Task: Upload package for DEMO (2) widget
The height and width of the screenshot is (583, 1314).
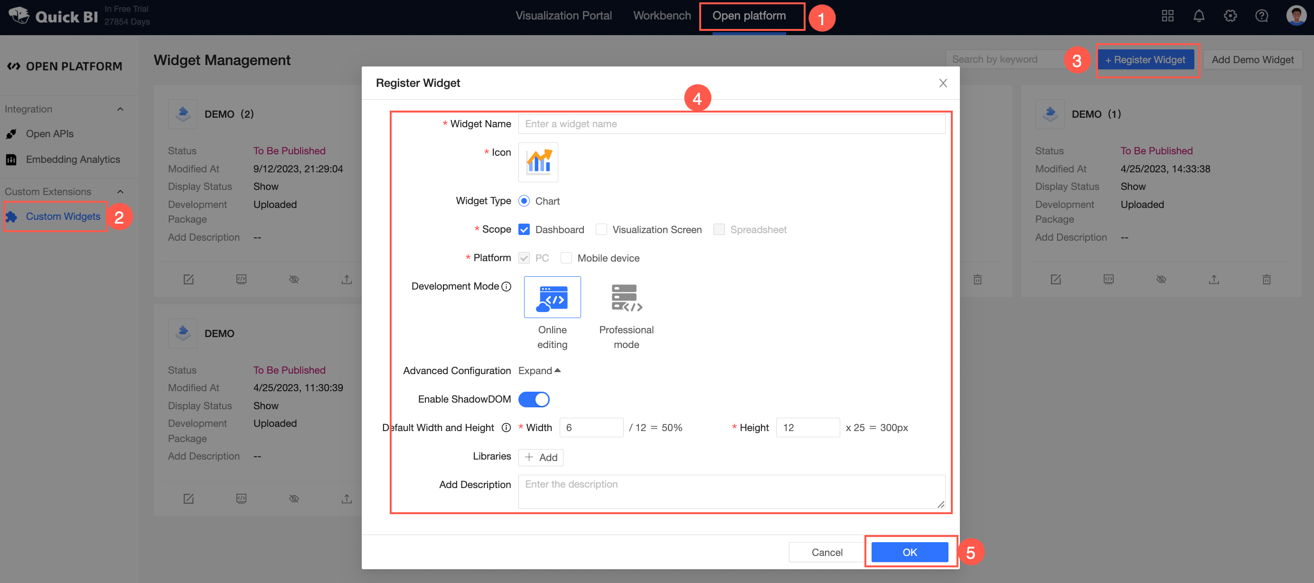Action: [x=347, y=280]
